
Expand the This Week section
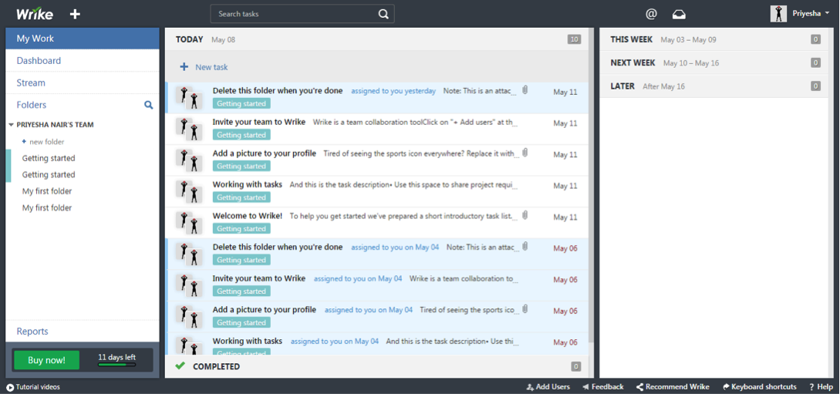coord(631,39)
